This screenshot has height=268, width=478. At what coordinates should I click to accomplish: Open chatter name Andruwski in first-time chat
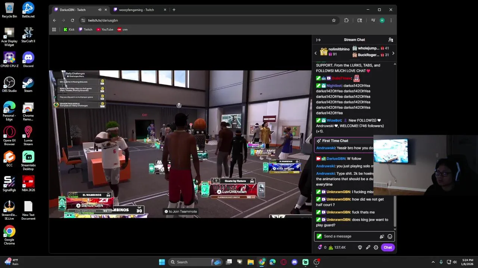tap(326, 148)
